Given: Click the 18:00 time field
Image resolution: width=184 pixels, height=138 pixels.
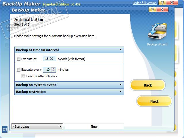Looking at the screenshot, I should pos(49,59).
